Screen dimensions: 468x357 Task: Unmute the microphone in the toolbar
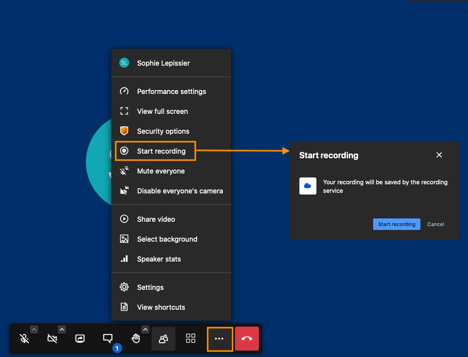pos(24,339)
